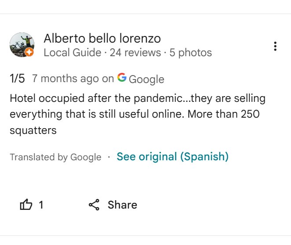
Task: Show the original Spanish review
Action: click(172, 157)
